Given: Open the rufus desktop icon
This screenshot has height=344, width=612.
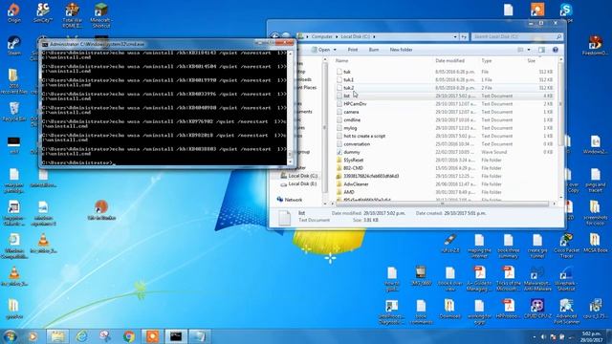Looking at the screenshot, I should (450, 244).
